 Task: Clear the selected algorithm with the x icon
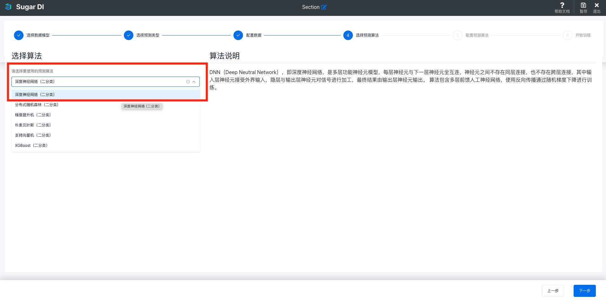188,82
